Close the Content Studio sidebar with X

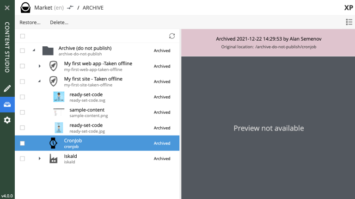point(7,7)
